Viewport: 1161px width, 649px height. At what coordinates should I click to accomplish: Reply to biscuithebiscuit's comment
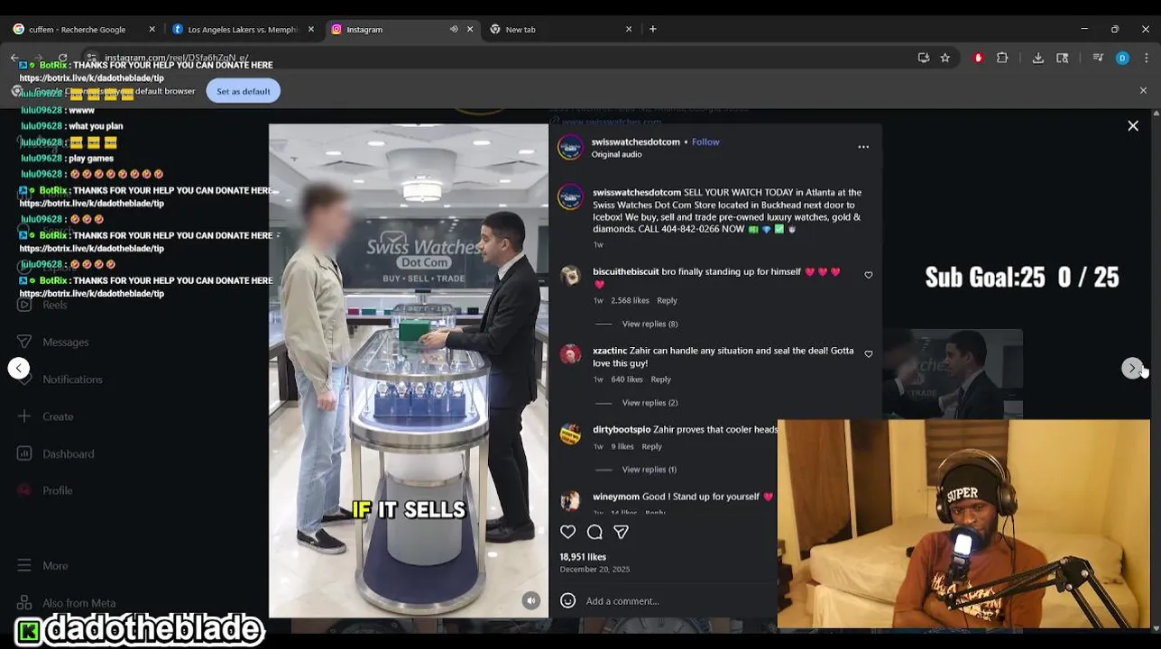667,300
